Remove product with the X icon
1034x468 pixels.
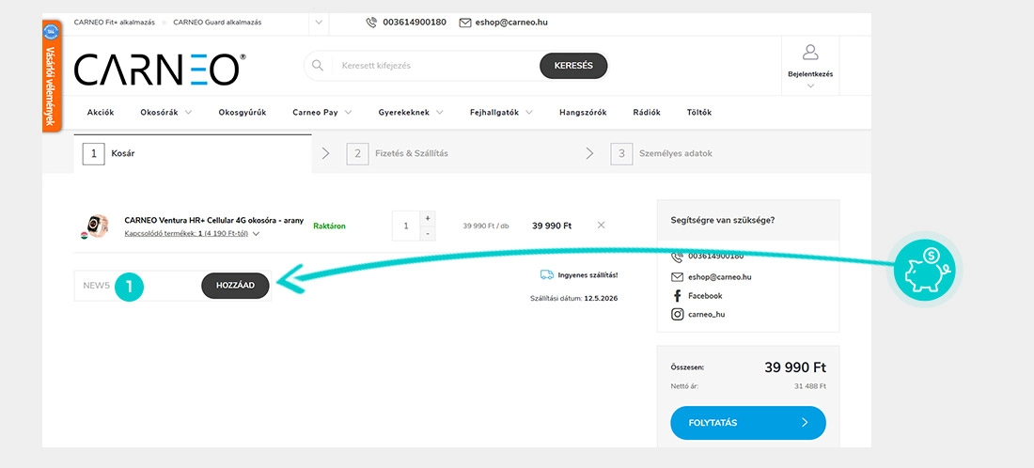pyautogui.click(x=601, y=225)
